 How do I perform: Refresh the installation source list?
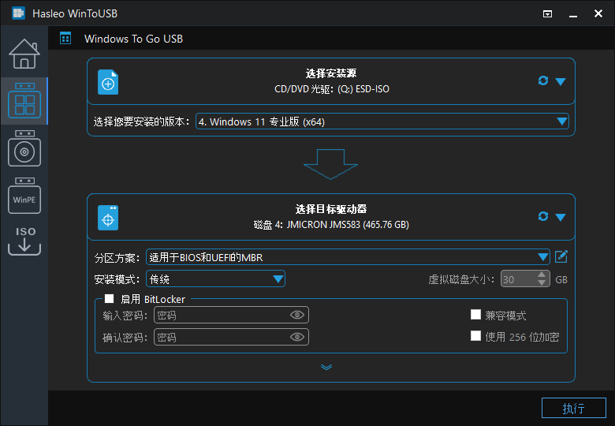[x=542, y=80]
